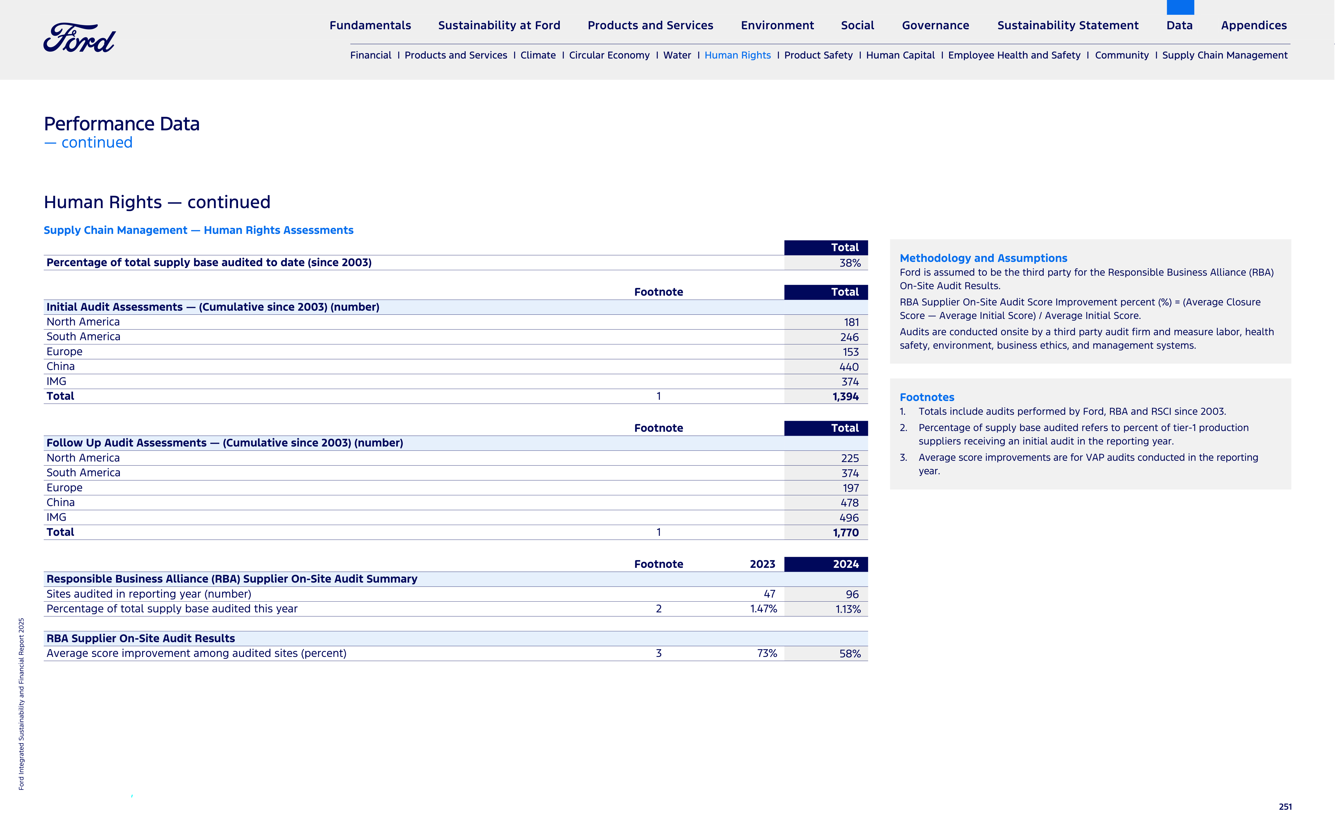The height and width of the screenshot is (834, 1335).
Task: Select the 38% supply base audited value
Action: pyautogui.click(x=849, y=263)
